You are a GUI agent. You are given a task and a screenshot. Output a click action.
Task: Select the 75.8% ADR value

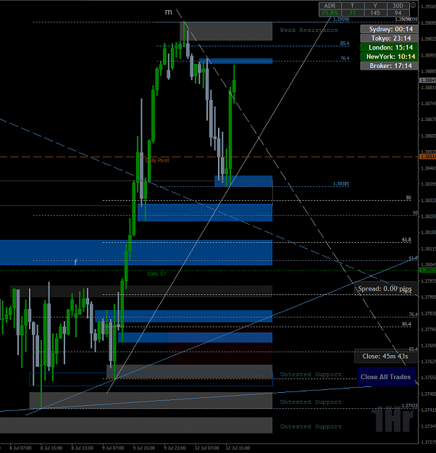click(330, 13)
